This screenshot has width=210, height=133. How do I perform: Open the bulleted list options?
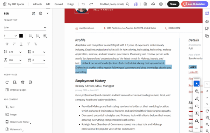pyautogui.click(x=31, y=36)
